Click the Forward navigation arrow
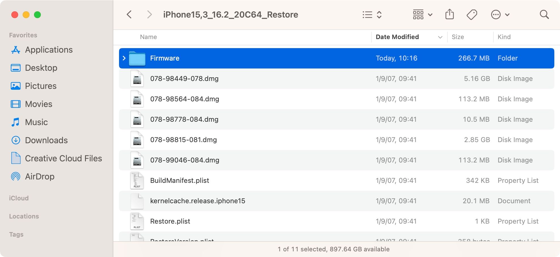The width and height of the screenshot is (560, 257). point(149,14)
